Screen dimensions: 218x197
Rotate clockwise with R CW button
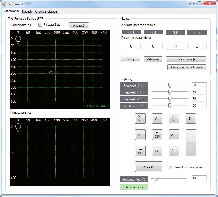click(157, 135)
